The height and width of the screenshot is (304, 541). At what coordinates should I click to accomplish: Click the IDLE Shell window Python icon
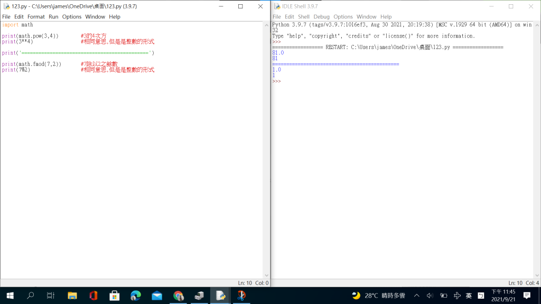coord(277,6)
